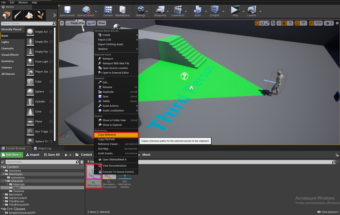The height and width of the screenshot is (215, 340).
Task: Click the Build lighting toolbar icon
Action: [198, 11]
